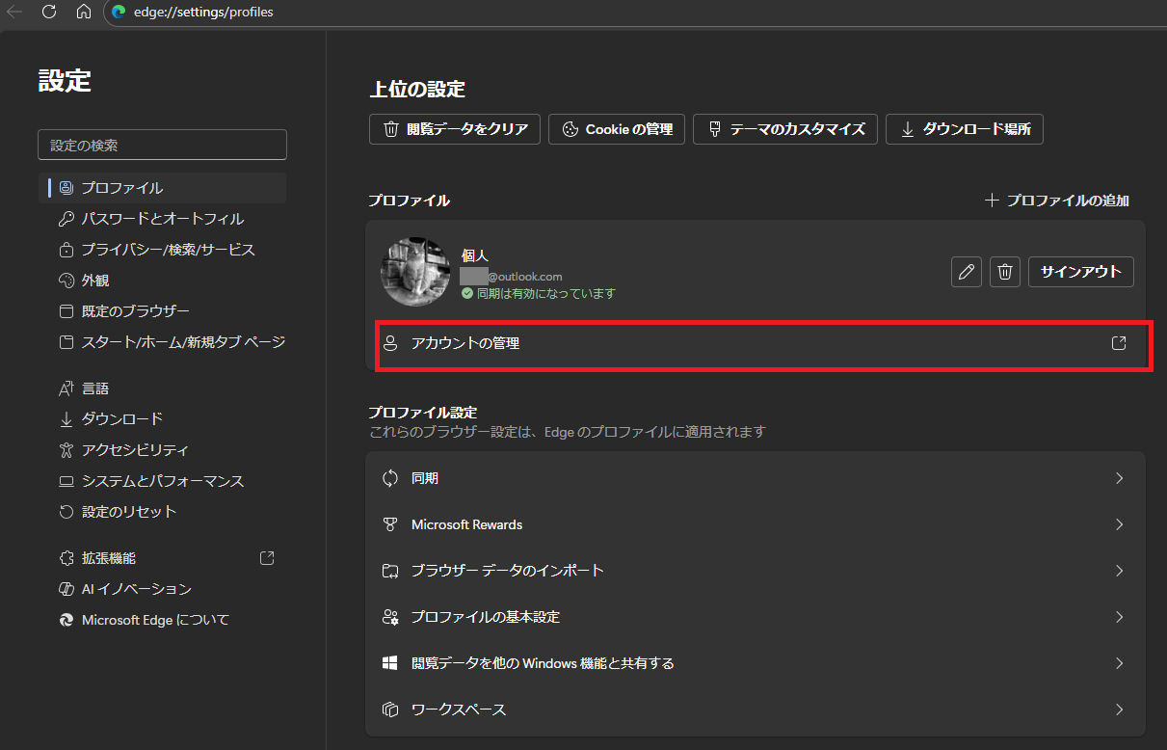
Task: Open the 言語 language settings
Action: coord(162,388)
